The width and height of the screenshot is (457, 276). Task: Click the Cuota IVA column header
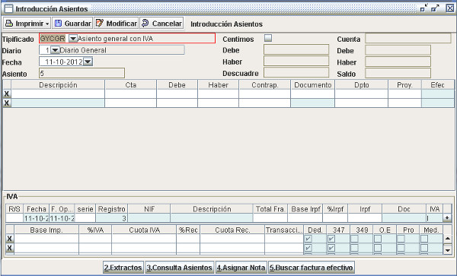point(144,230)
